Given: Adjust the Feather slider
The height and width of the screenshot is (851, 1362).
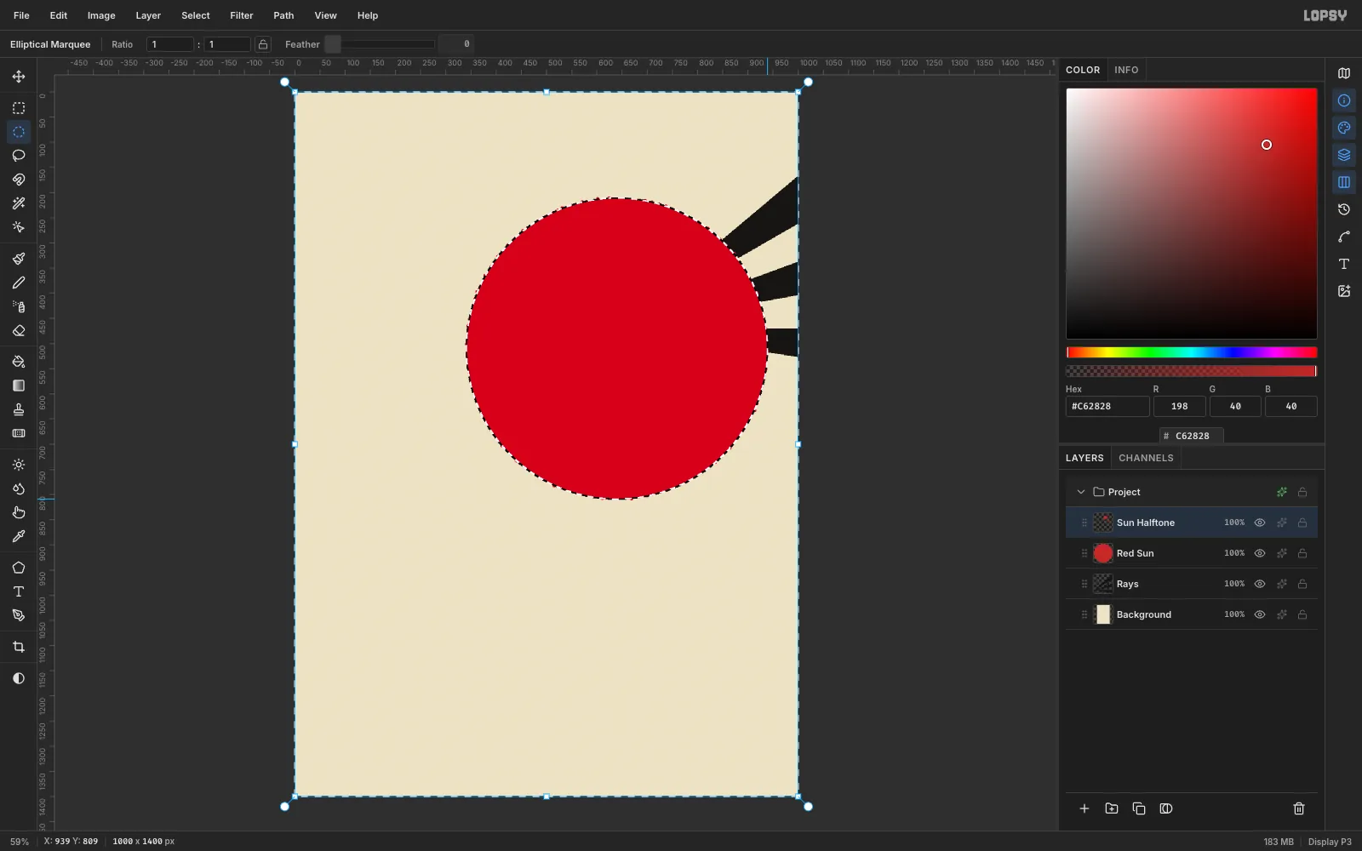Looking at the screenshot, I should tap(381, 44).
